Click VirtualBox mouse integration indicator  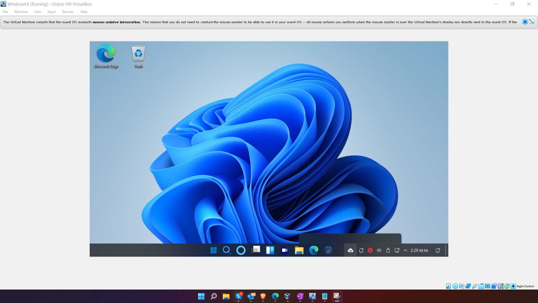click(x=507, y=286)
